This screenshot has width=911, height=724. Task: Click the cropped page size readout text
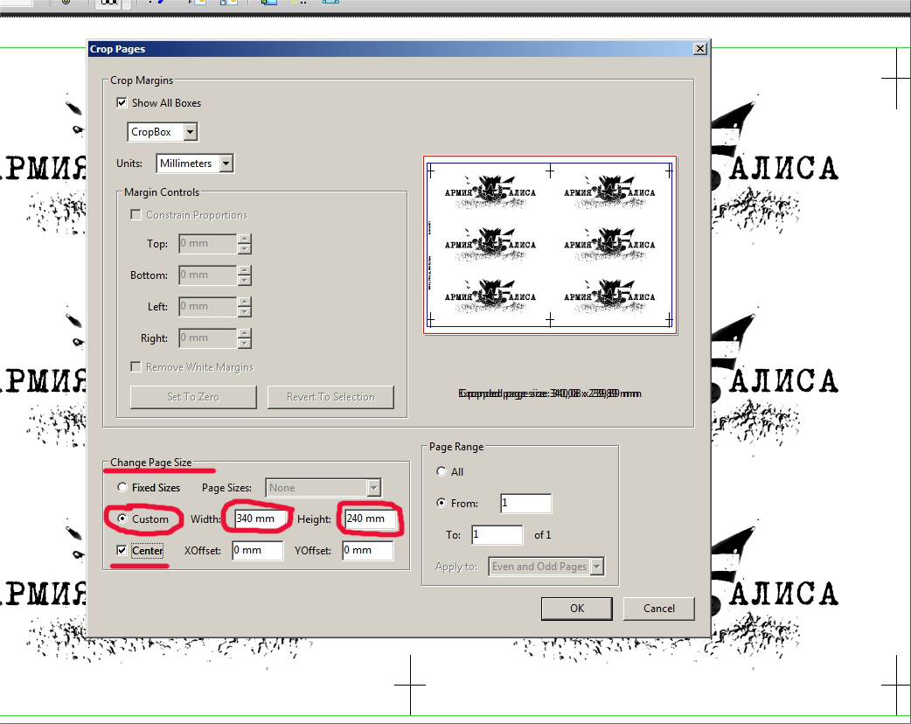click(x=550, y=393)
